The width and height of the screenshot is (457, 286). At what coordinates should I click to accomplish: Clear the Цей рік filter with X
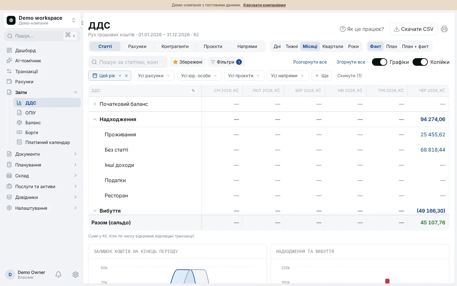126,76
